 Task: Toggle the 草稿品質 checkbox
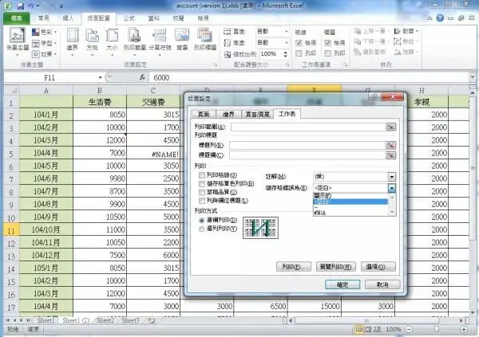click(x=202, y=192)
